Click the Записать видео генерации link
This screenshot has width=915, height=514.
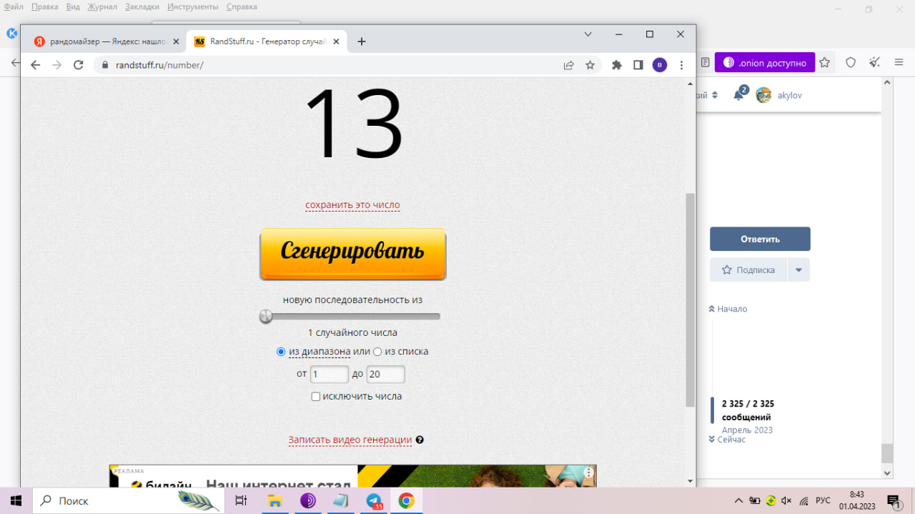tap(350, 440)
